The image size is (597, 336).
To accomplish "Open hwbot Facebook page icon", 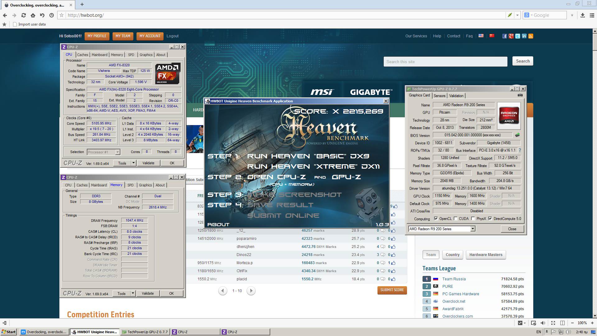I will [504, 36].
